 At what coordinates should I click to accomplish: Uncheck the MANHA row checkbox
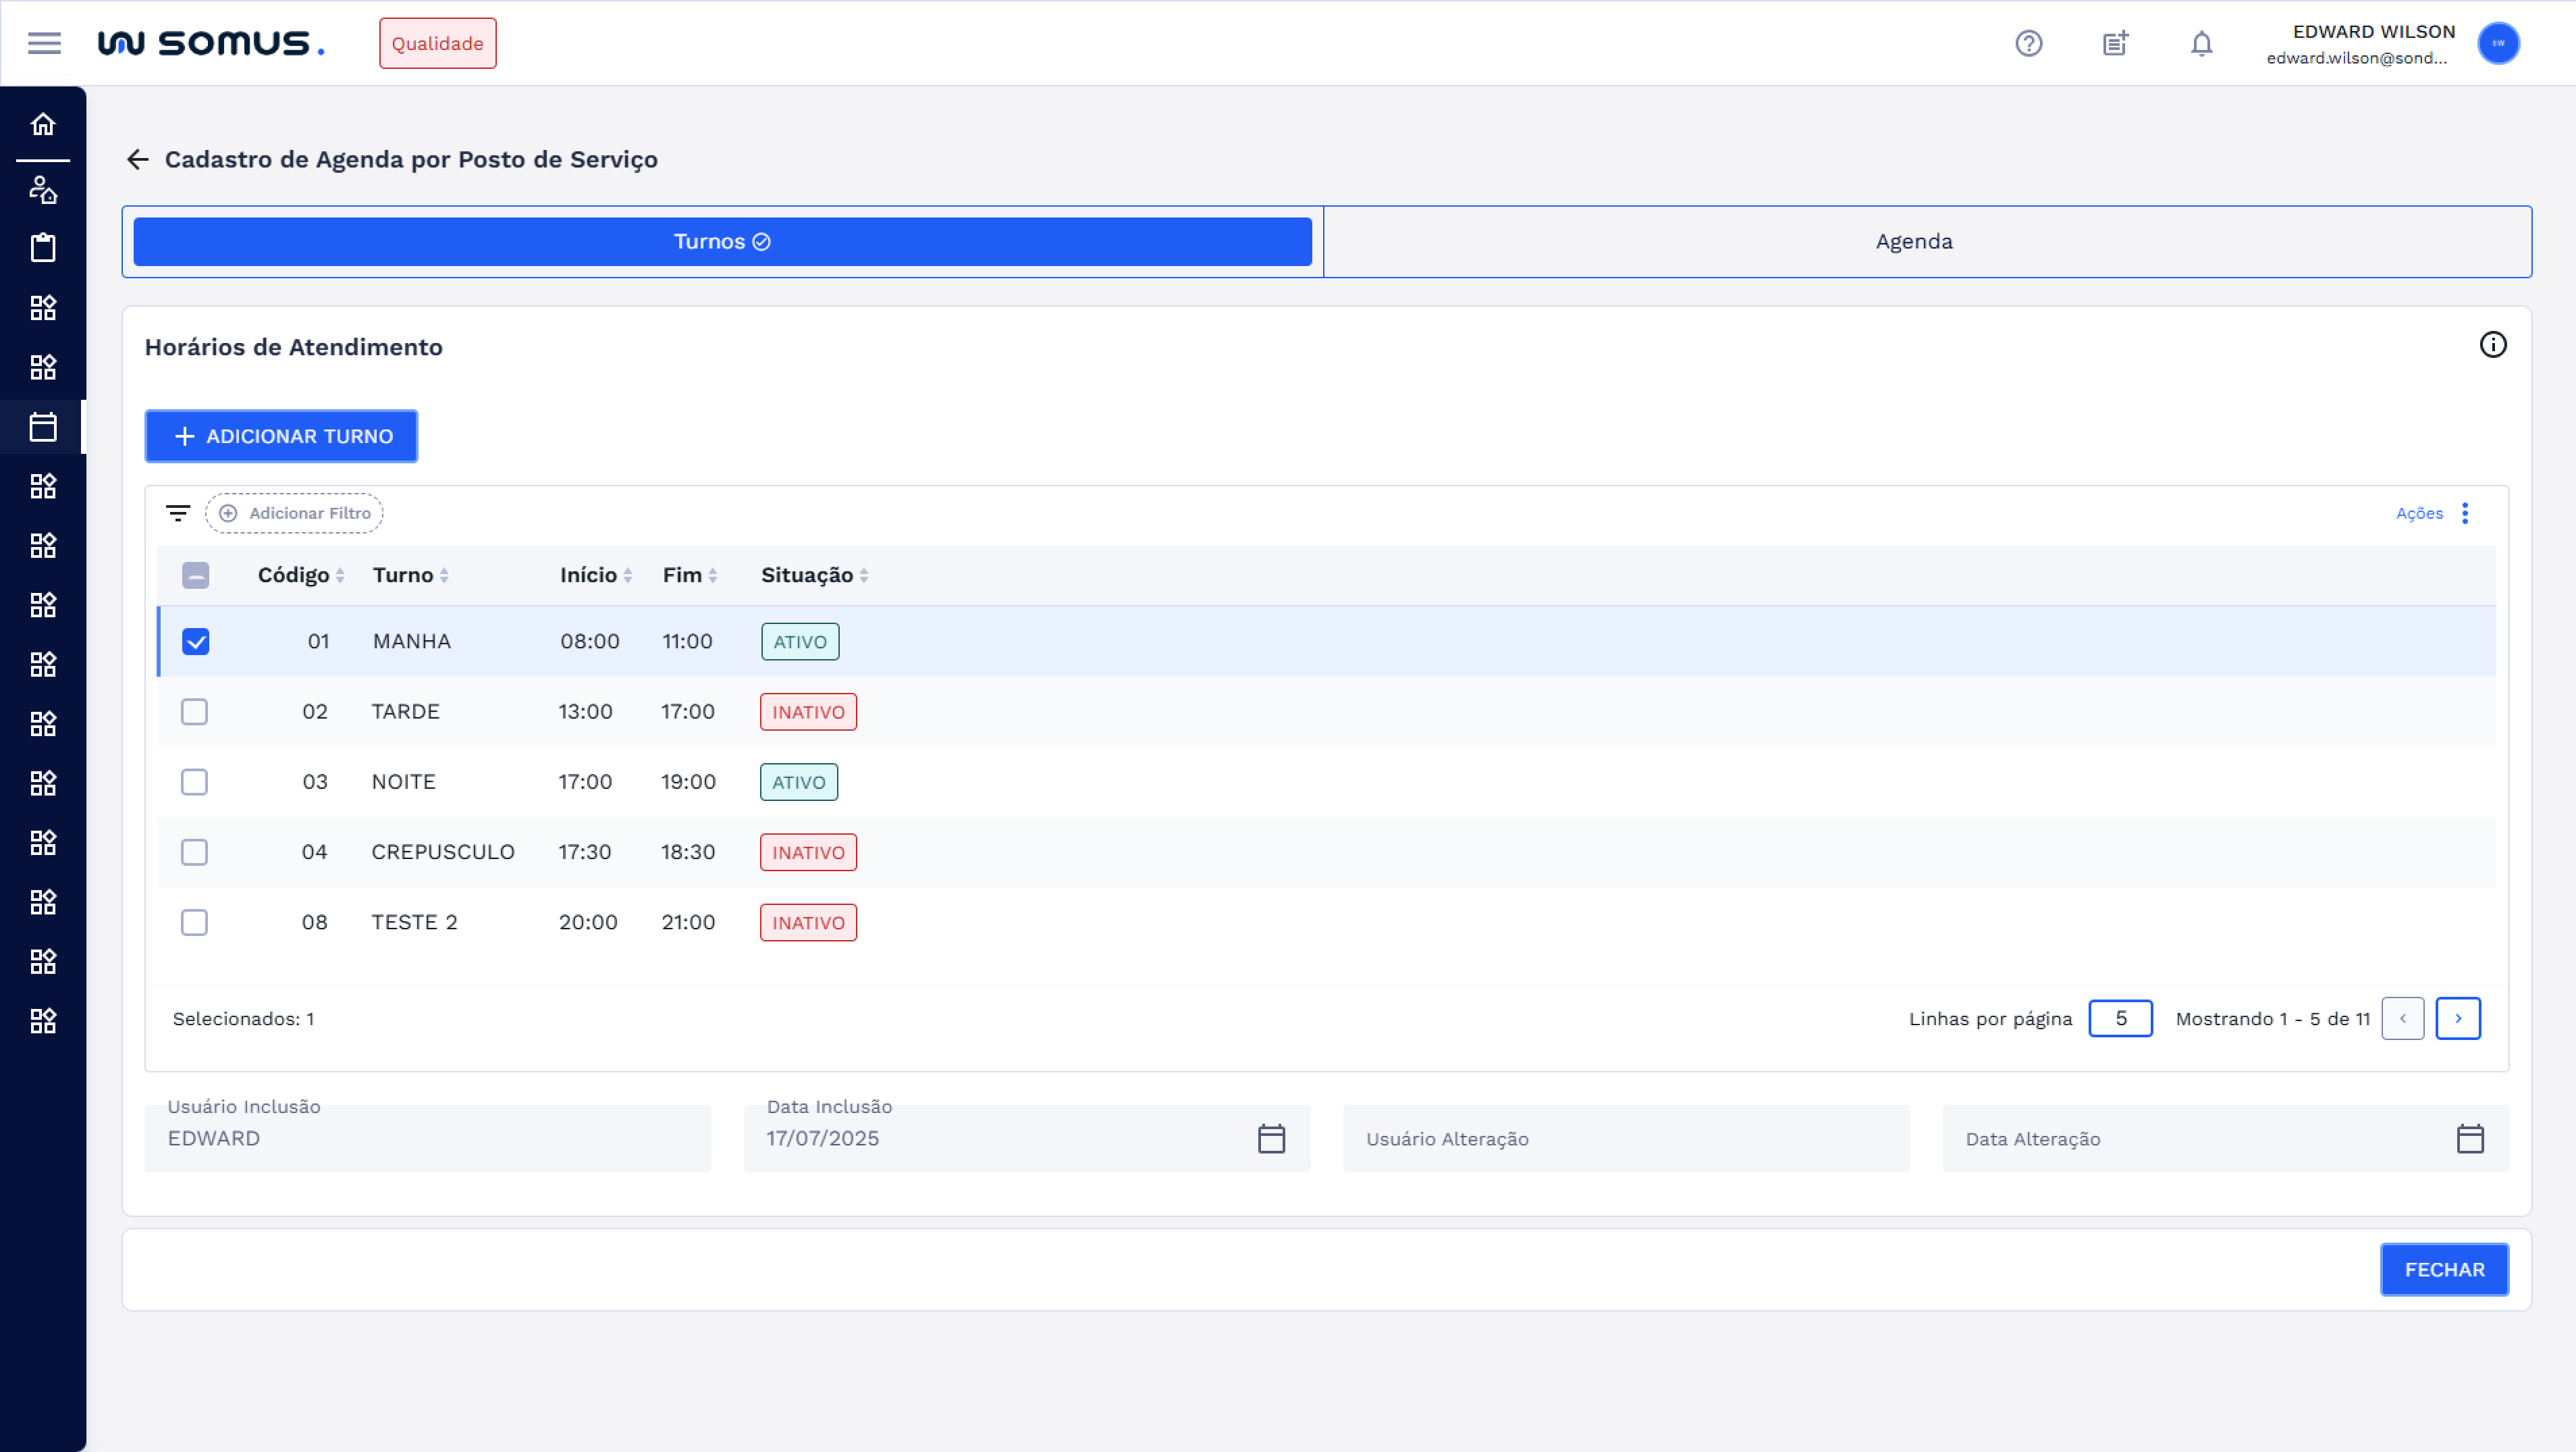click(196, 642)
